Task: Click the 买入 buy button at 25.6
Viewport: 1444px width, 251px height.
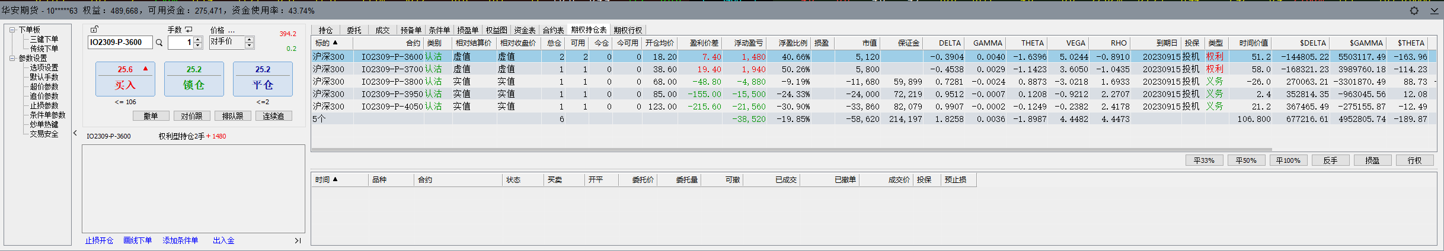Action: [125, 79]
